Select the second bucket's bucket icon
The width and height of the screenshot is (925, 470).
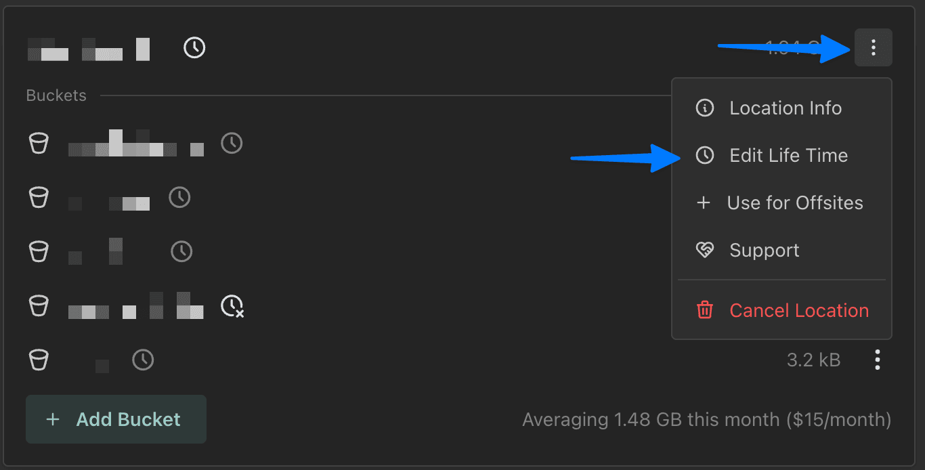pyautogui.click(x=39, y=198)
